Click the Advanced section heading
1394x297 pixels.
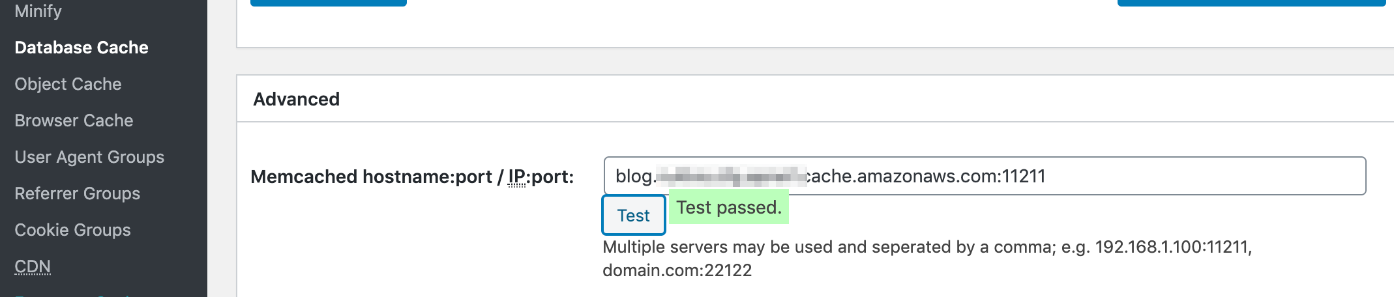tap(297, 99)
